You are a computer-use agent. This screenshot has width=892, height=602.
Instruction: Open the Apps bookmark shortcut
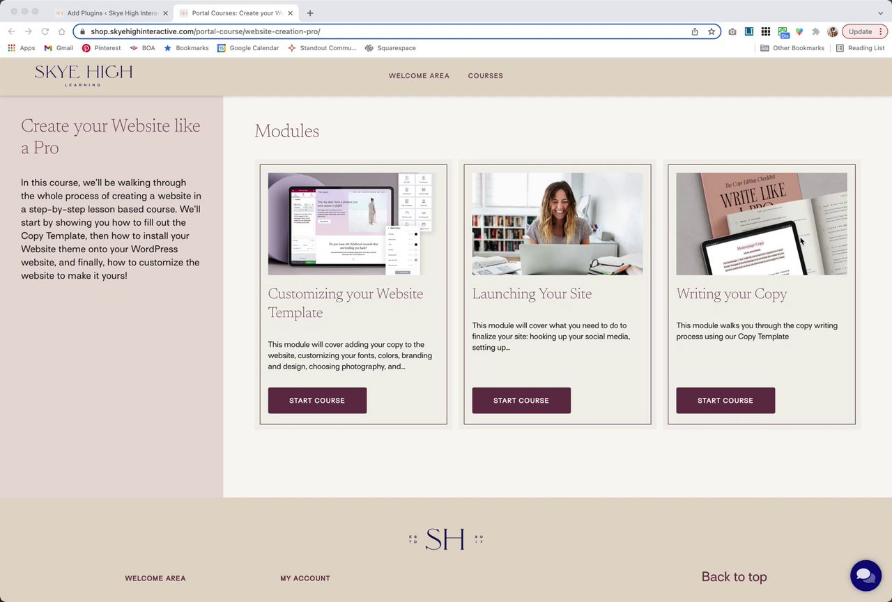[21, 48]
